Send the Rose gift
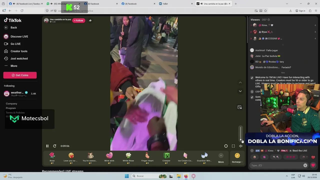Screen dimensions: 320x180 [x=52, y=158]
